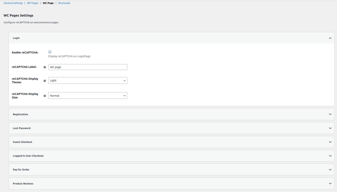Uncheck the Enable reCAPTCHA checkbox
This screenshot has width=337, height=192.
(x=50, y=52)
